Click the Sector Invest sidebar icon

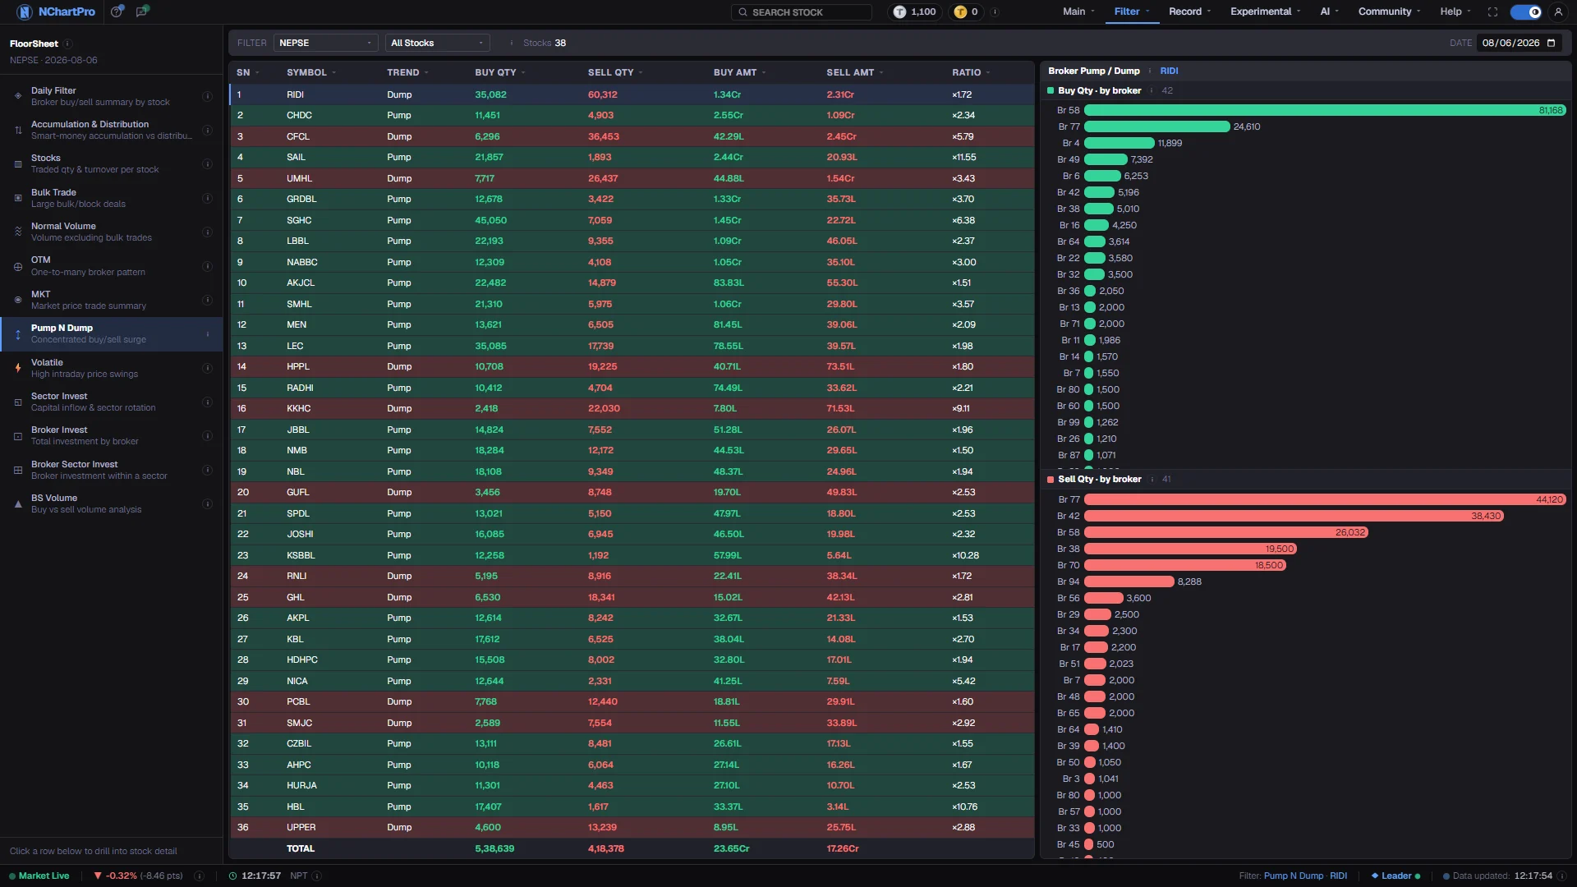(18, 402)
